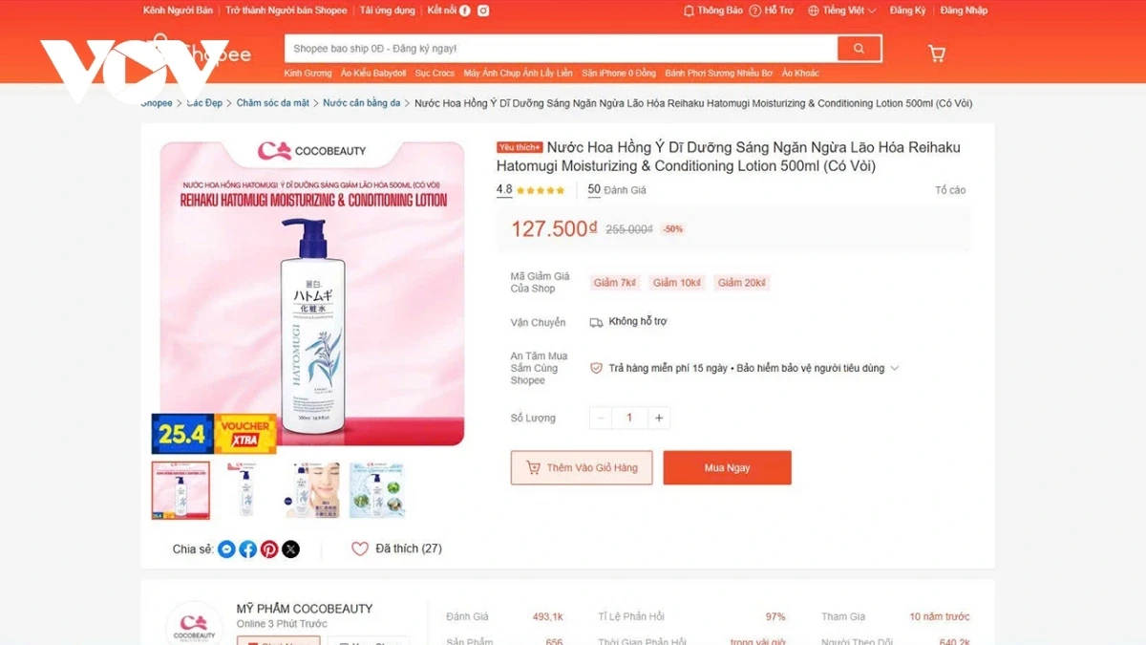Open Shopee Instagram icon in header
The image size is (1146, 645).
coord(484,11)
